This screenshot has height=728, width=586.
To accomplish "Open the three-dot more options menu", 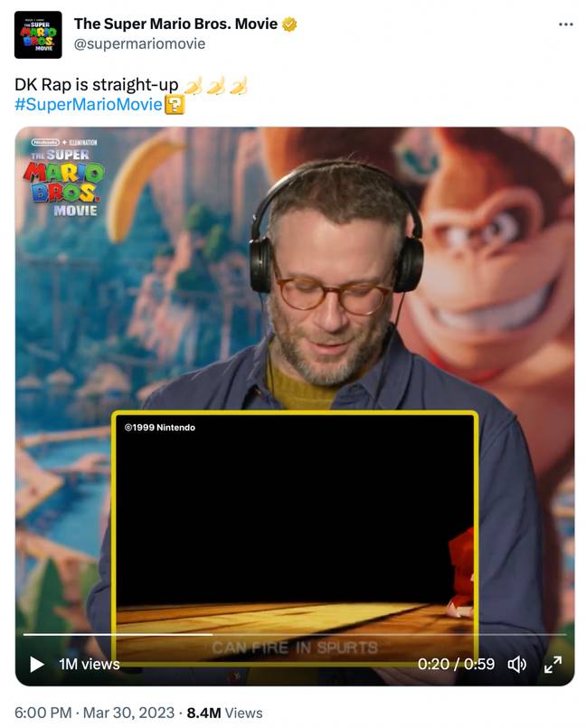I will point(565,24).
